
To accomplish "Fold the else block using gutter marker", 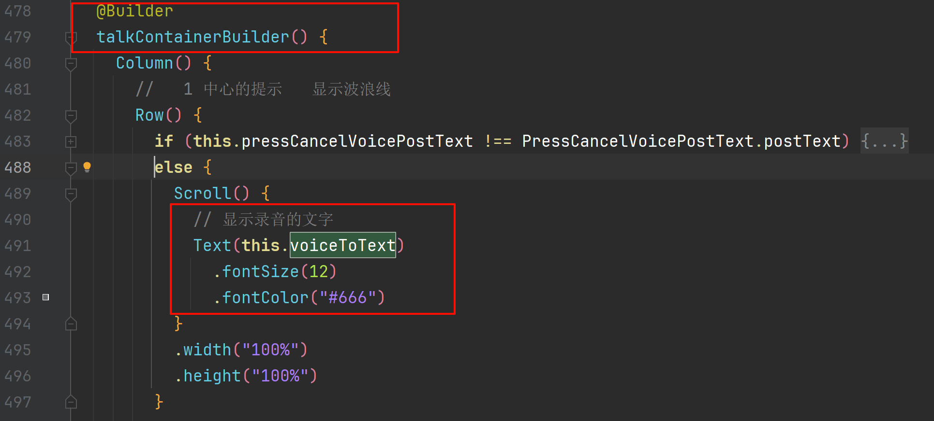I will (71, 168).
